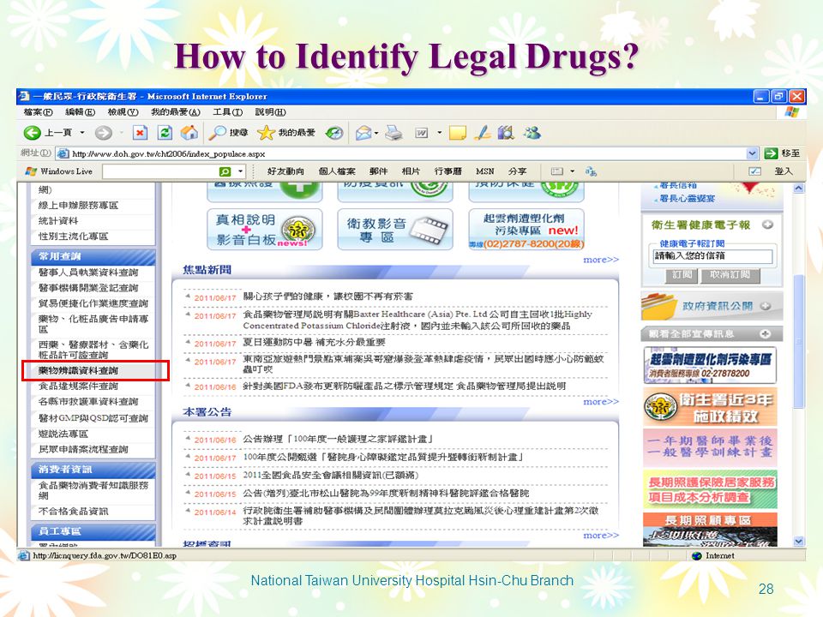Open Favorites star icon
The width and height of the screenshot is (823, 617).
pos(266,133)
